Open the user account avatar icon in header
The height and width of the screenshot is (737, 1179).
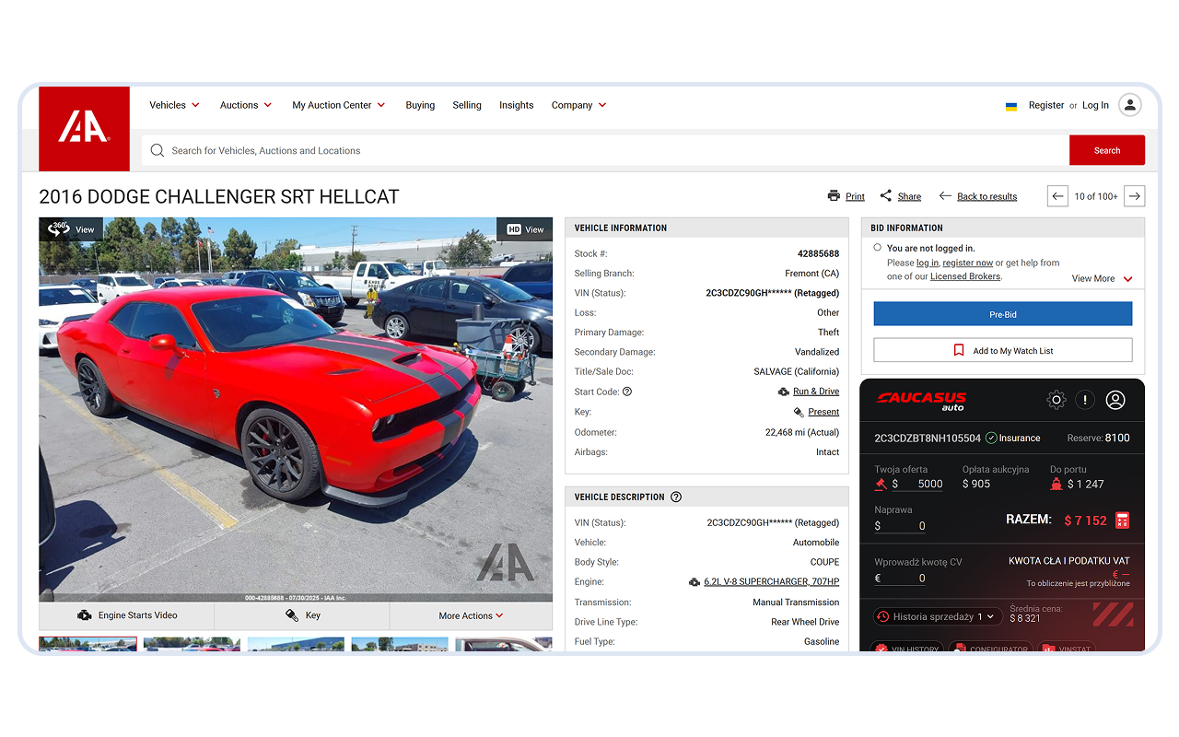click(1129, 105)
